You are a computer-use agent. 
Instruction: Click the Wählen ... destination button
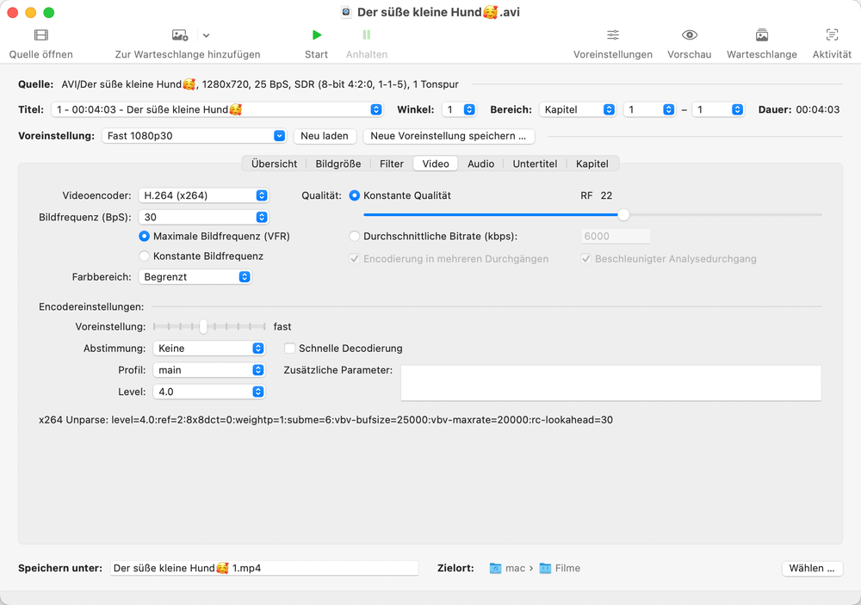[812, 568]
